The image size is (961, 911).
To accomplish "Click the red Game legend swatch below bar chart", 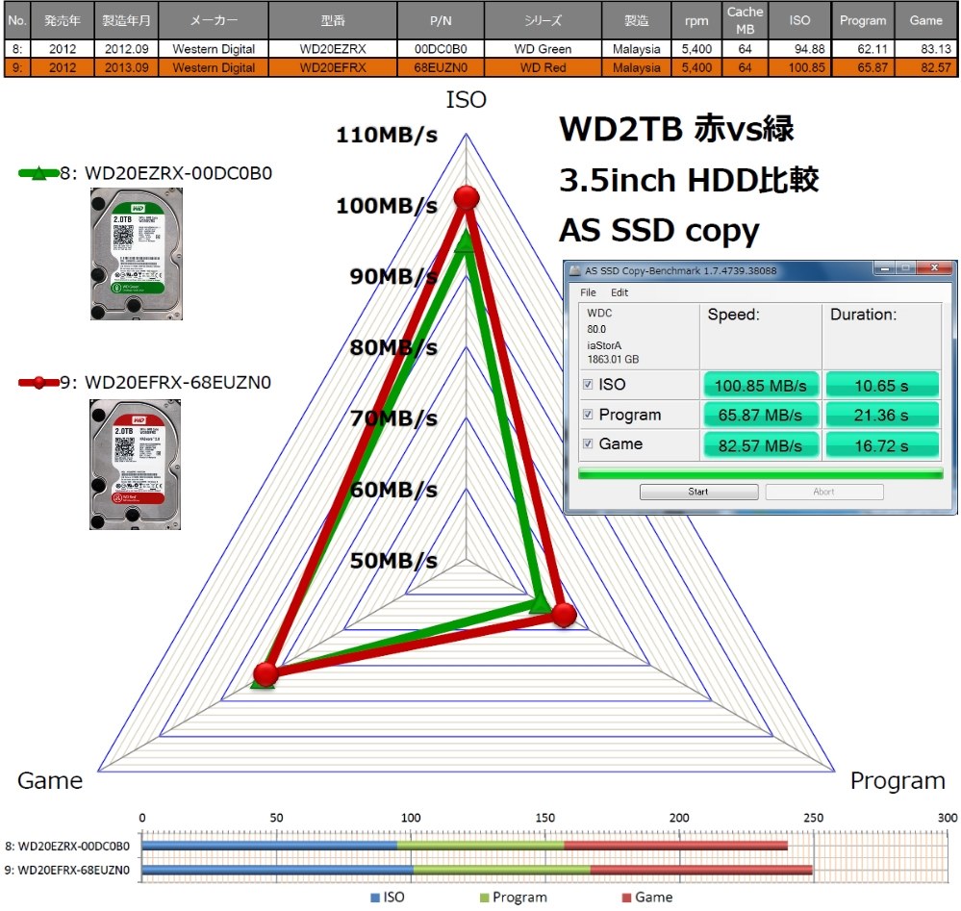I will [x=626, y=898].
